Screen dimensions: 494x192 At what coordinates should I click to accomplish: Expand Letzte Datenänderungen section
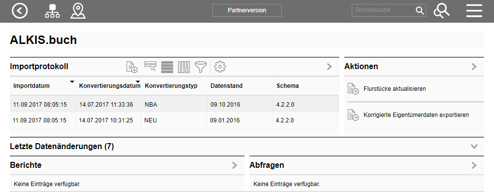click(474, 147)
